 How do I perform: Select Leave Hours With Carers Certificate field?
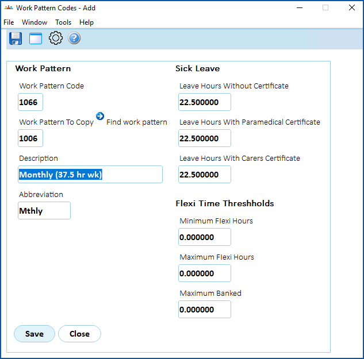[x=205, y=175]
